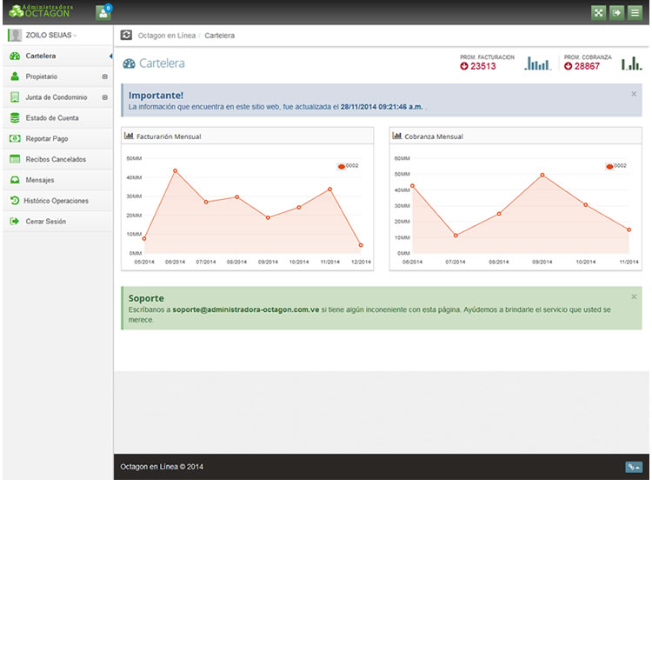Click the Prom. Facturacion sparkline chart
This screenshot has width=652, height=652.
click(x=538, y=63)
